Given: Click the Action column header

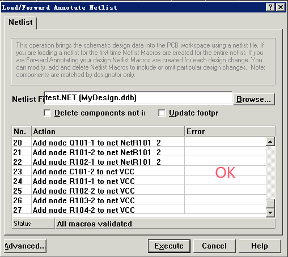Looking at the screenshot, I should (x=108, y=131).
